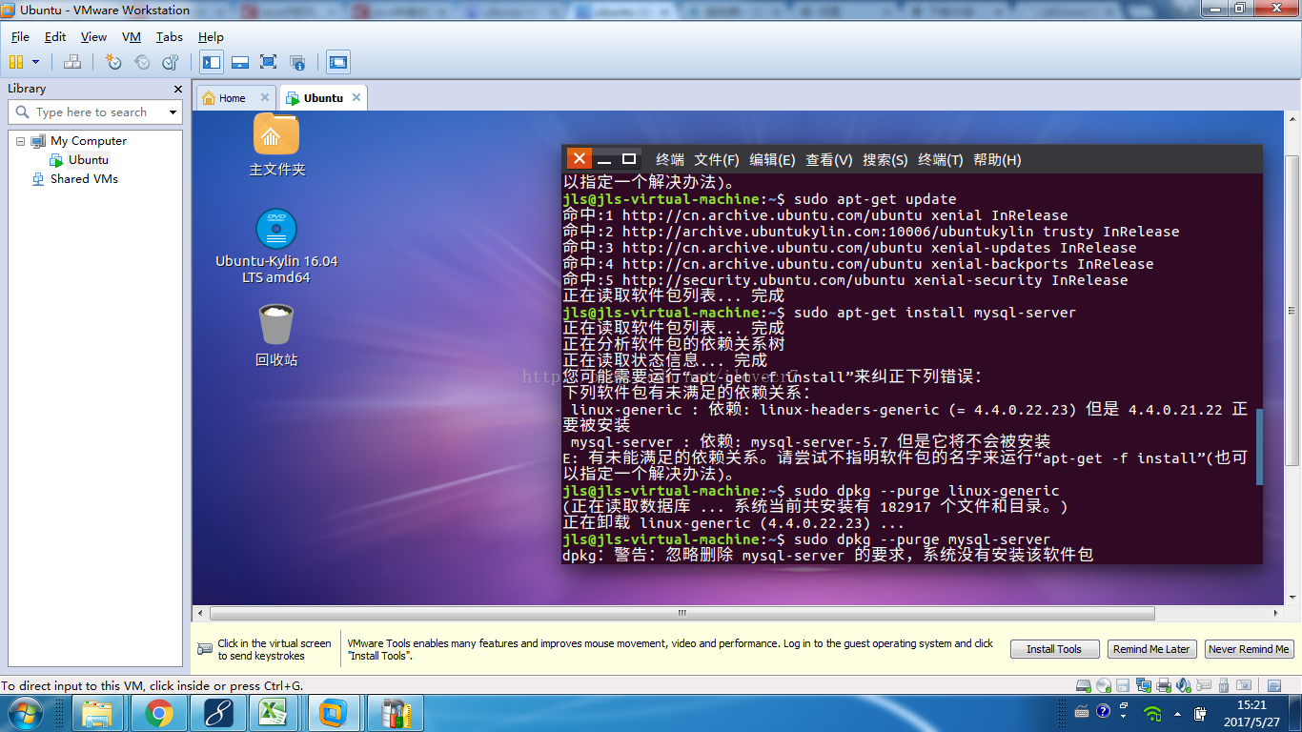Click the hard disk device status icon

tap(1084, 685)
